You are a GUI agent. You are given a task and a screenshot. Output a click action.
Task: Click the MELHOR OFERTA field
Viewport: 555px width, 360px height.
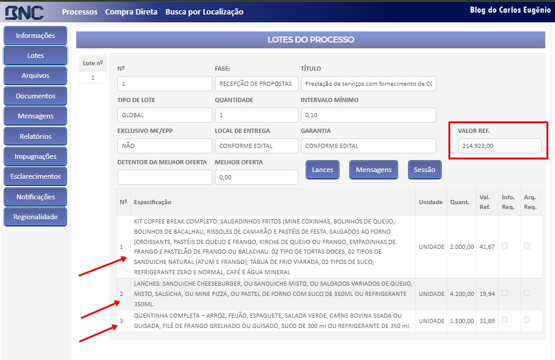point(256,178)
